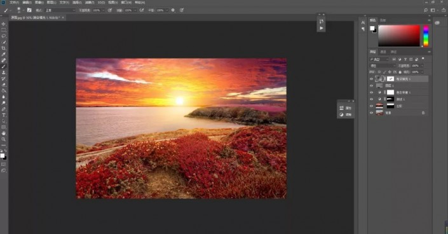Expand layer opacity dropdown in Layers panel
This screenshot has width=448, height=234.
pyautogui.click(x=423, y=65)
